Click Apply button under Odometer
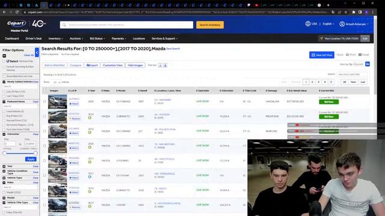This screenshot has height=216, width=385. coord(31,159)
